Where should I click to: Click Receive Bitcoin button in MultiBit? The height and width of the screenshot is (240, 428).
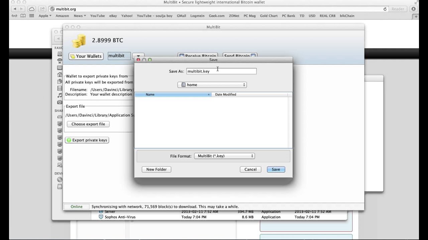coord(198,55)
